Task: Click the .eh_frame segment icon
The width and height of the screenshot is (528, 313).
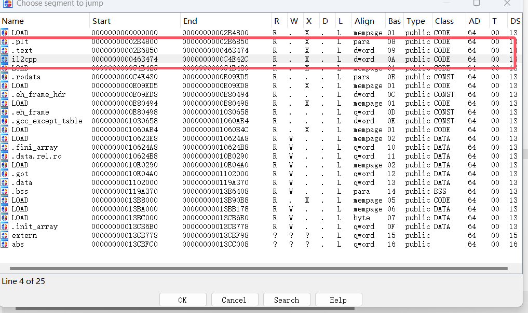Action: click(x=4, y=112)
